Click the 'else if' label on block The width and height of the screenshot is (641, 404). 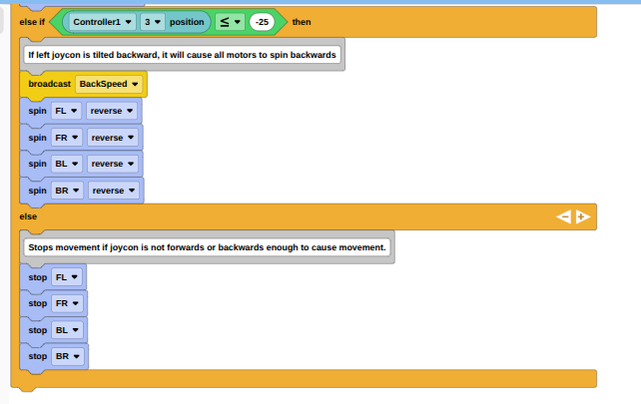pyautogui.click(x=32, y=22)
